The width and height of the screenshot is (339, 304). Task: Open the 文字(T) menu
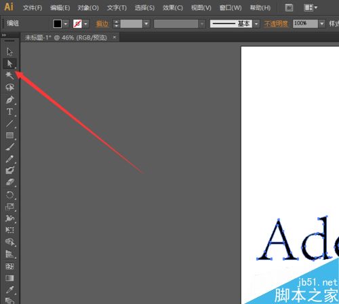117,8
